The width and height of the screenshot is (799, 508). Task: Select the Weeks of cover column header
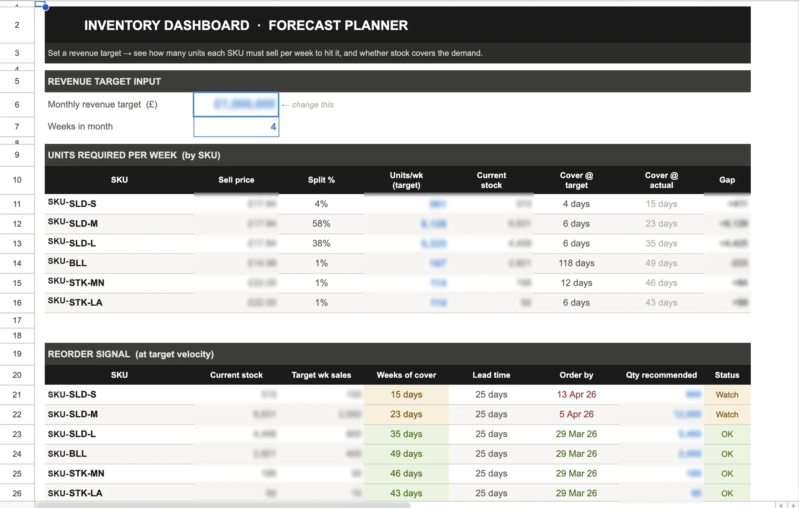click(406, 375)
